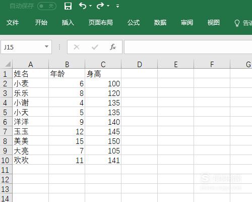Click cell containing 身高
Viewport: 252px width, 202px height.
(103, 74)
